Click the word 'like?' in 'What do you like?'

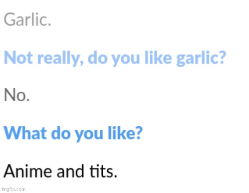click(126, 133)
